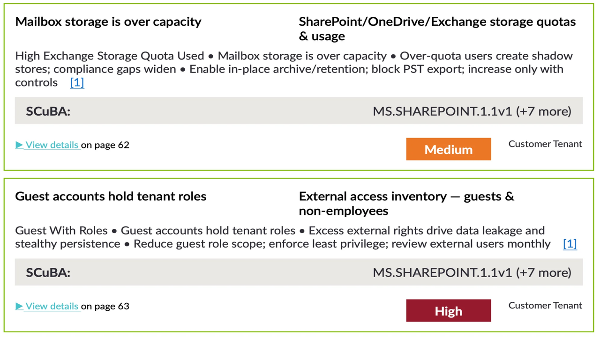The height and width of the screenshot is (337, 600).
Task: Click the red High severity badge
Action: pyautogui.click(x=448, y=311)
